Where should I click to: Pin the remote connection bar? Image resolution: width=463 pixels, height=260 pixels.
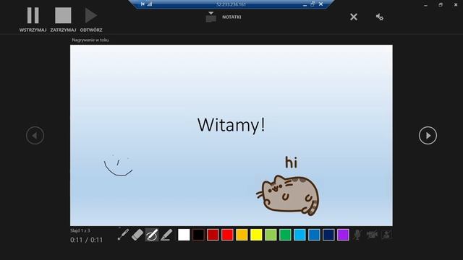pos(143,4)
